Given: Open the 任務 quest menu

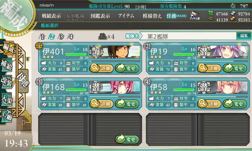Looking at the screenshot, I should click(x=176, y=16).
